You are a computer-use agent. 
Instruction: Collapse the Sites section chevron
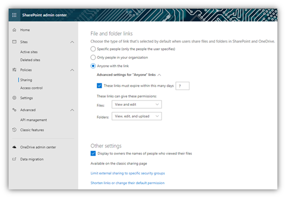click(x=72, y=42)
